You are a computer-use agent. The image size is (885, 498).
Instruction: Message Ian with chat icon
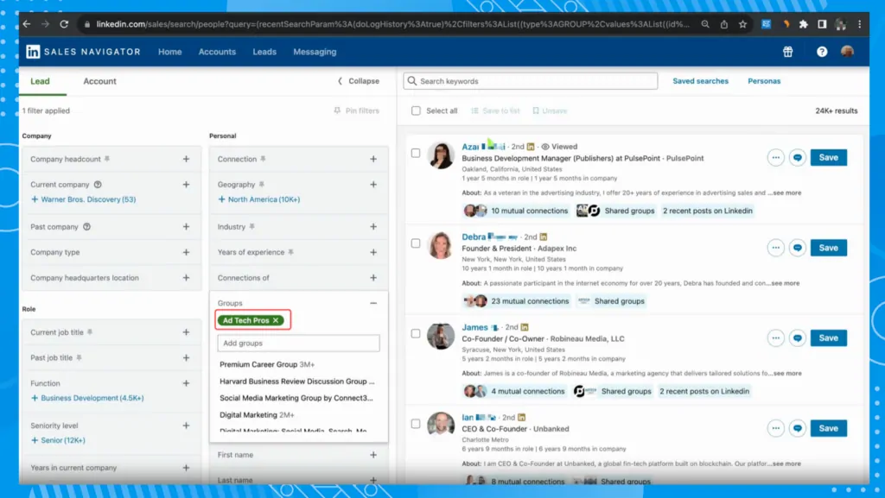[798, 428]
